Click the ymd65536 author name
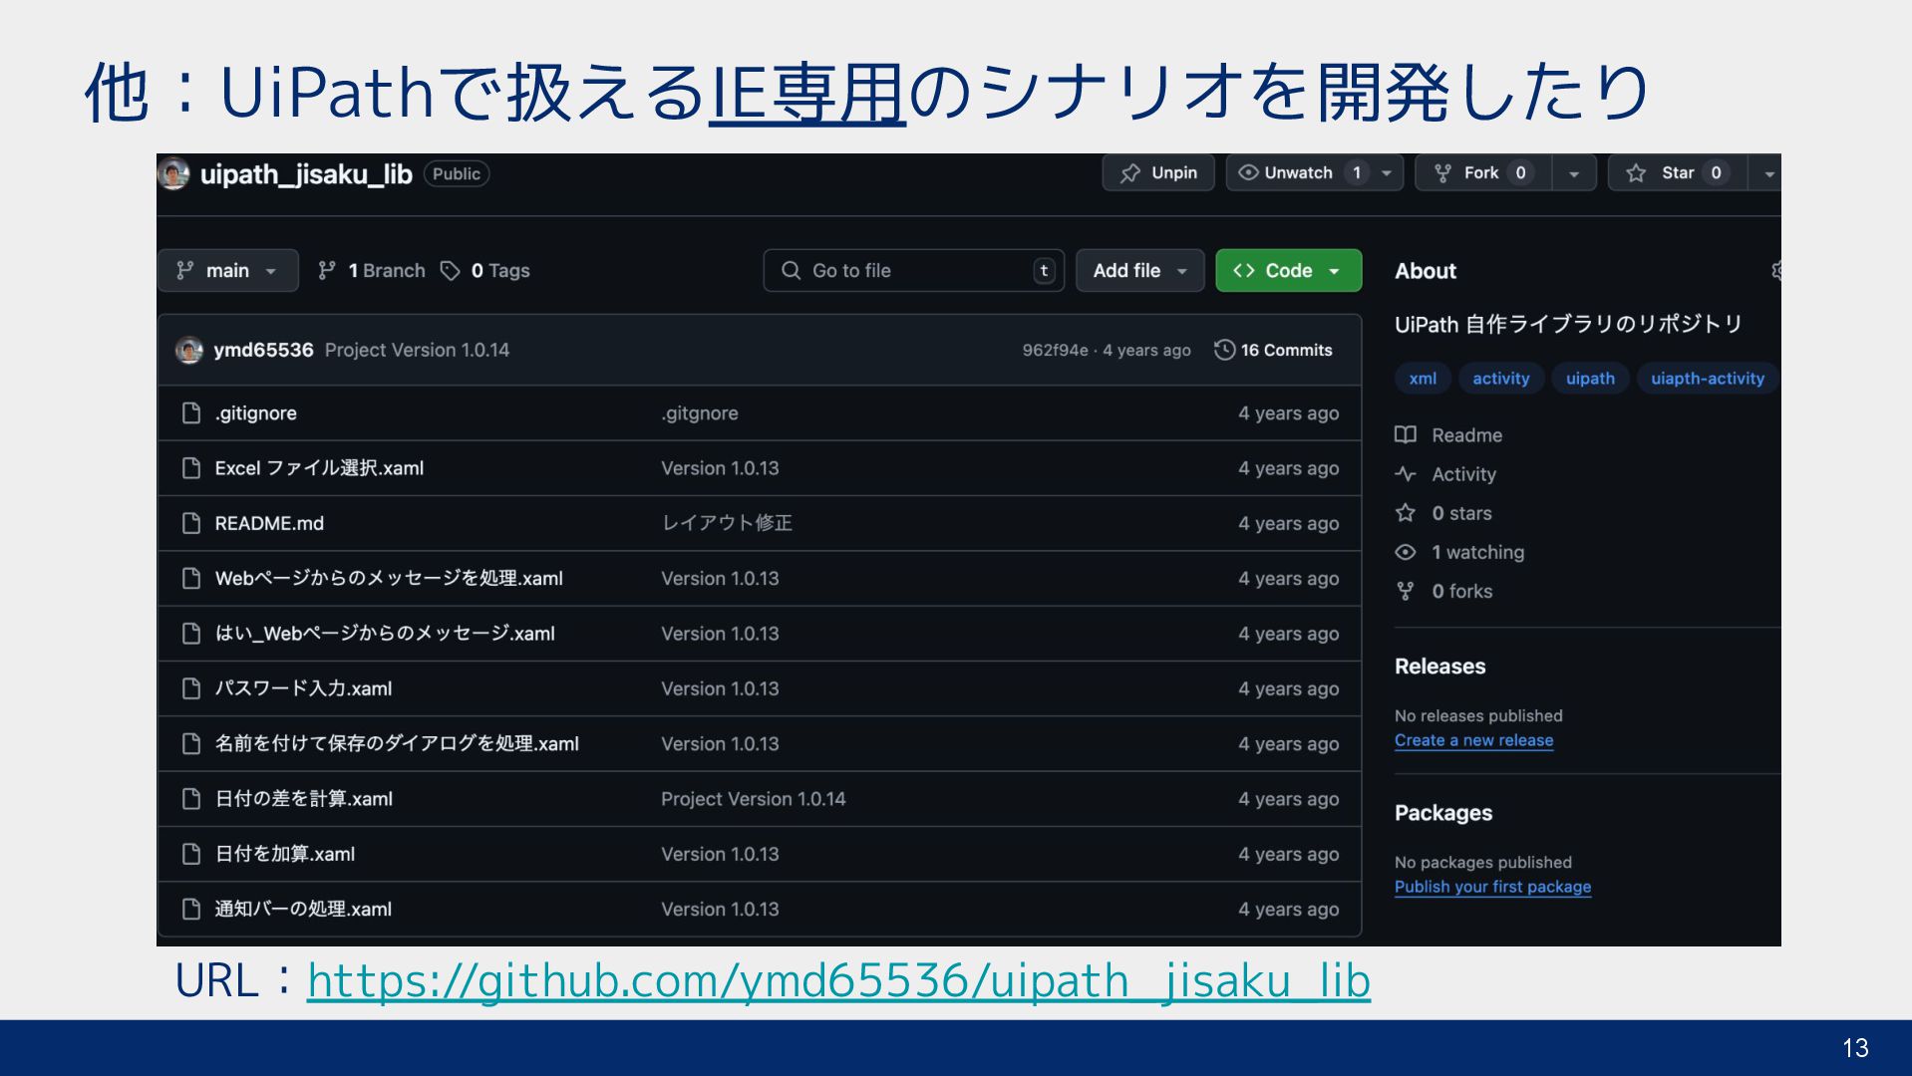Viewport: 1912px width, 1076px height. pyautogui.click(x=263, y=350)
